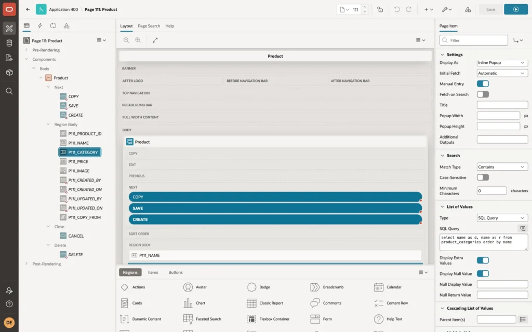532x332 pixels.
Task: Expand the Pre-Rendering tree node
Action: 26,50
